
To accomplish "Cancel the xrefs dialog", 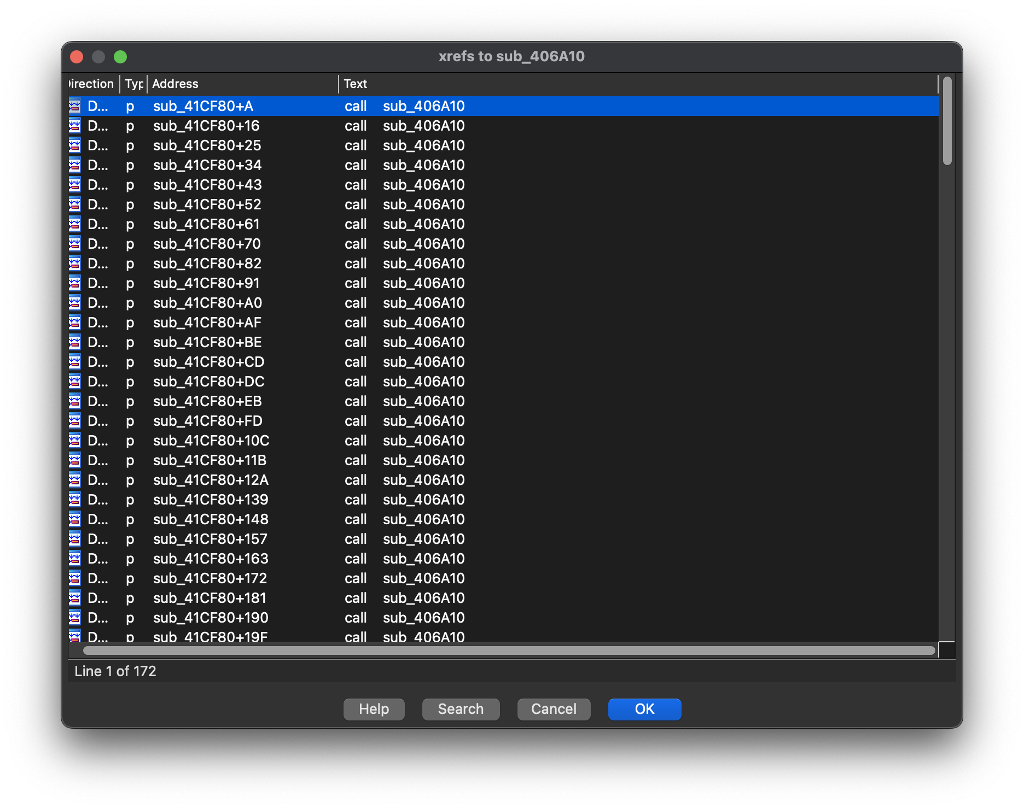I will (x=554, y=709).
